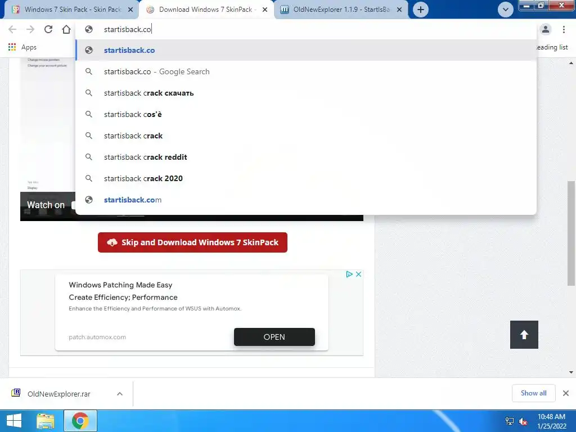
Task: Open the Windows Start button
Action: (x=14, y=421)
